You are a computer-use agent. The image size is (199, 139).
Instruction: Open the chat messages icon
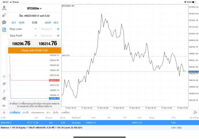pyautogui.click(x=4, y=22)
